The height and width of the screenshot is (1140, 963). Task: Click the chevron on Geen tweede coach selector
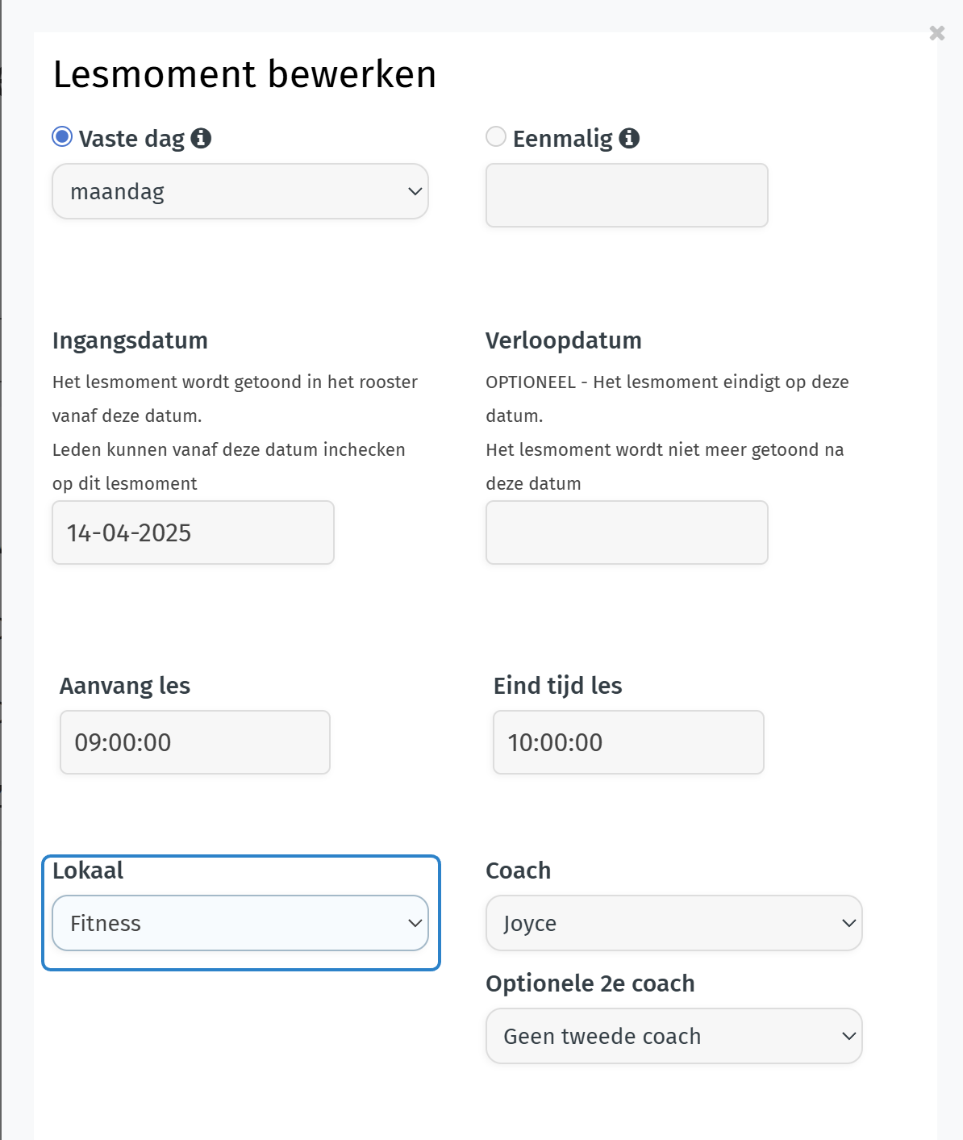pos(848,1036)
